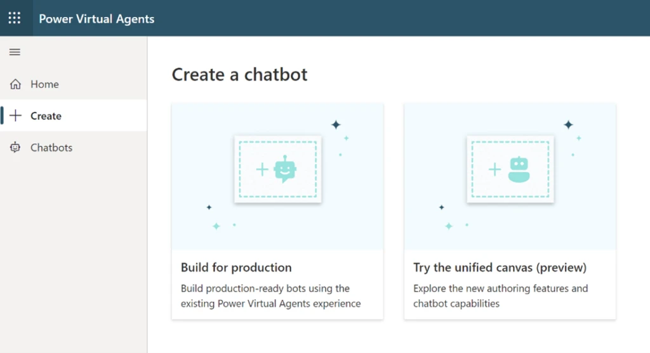The image size is (650, 353).
Task: Select the Build for production card title
Action: coord(236,267)
